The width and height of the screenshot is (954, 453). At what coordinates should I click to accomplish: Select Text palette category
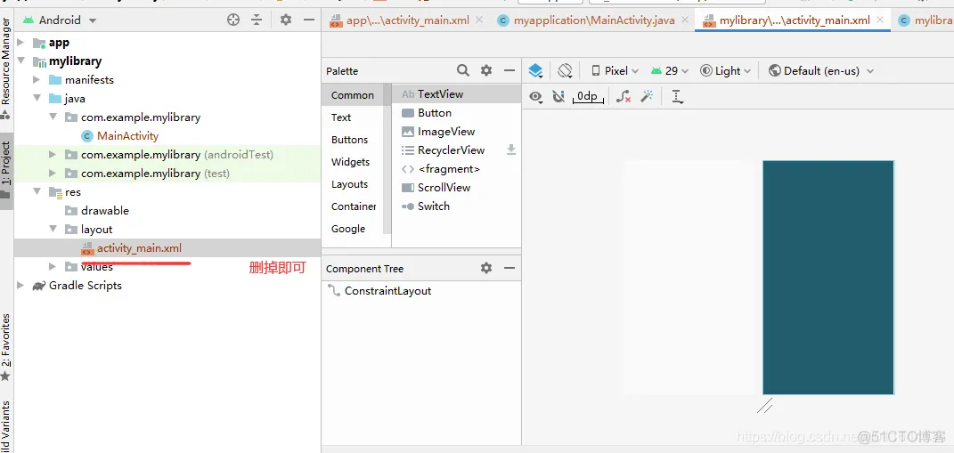coord(341,117)
